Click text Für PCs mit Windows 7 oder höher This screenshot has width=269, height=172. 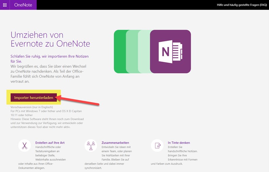click(x=46, y=113)
